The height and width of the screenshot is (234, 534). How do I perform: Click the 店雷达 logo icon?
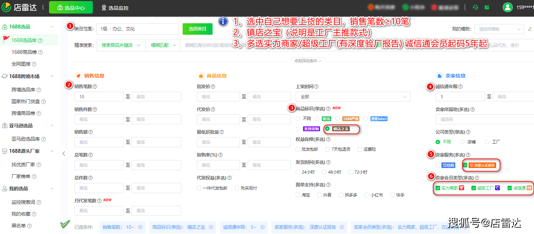[6, 7]
